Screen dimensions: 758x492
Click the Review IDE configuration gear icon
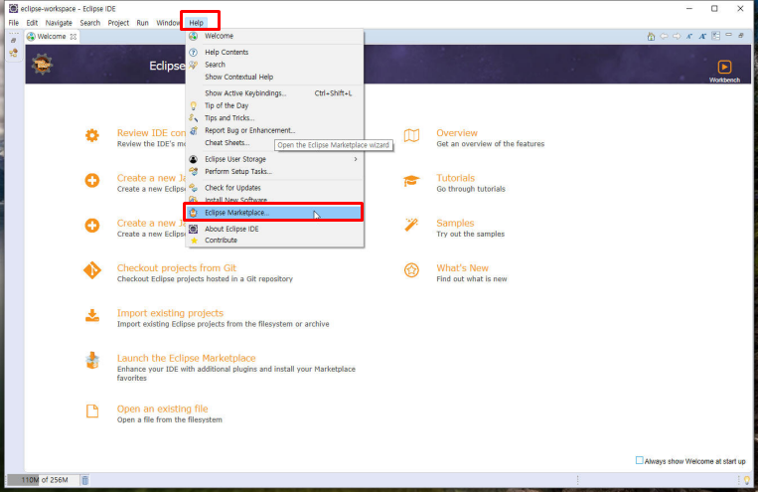click(x=91, y=135)
